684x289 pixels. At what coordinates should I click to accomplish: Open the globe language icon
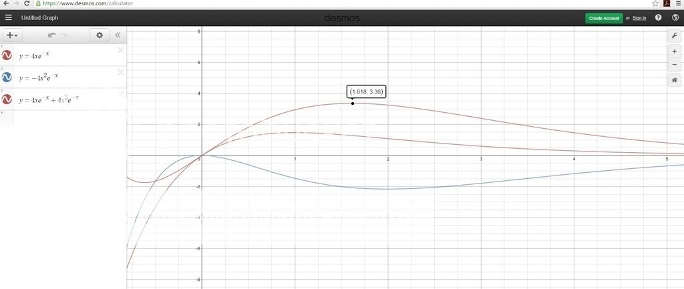[x=675, y=18]
